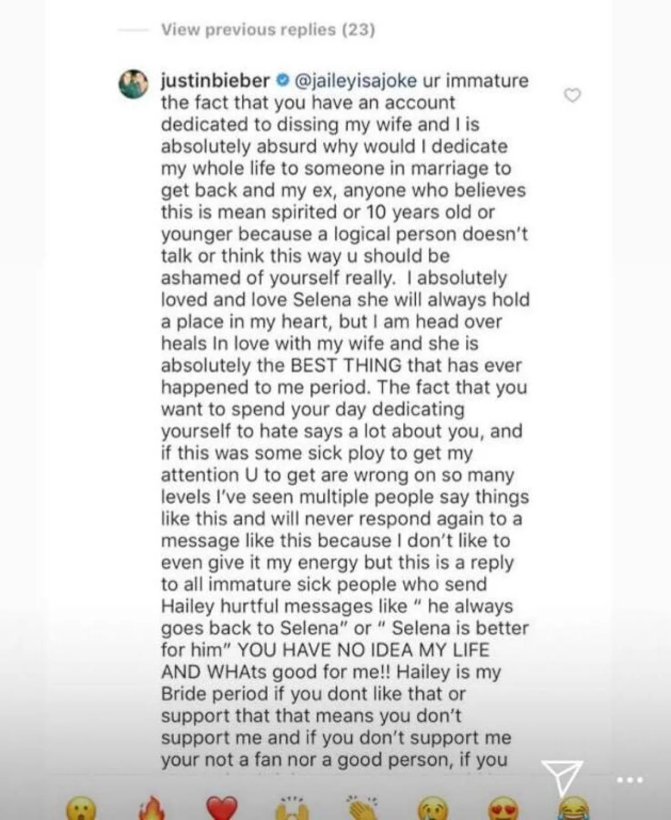
Task: React with the heart-eyes emoji
Action: 504,809
